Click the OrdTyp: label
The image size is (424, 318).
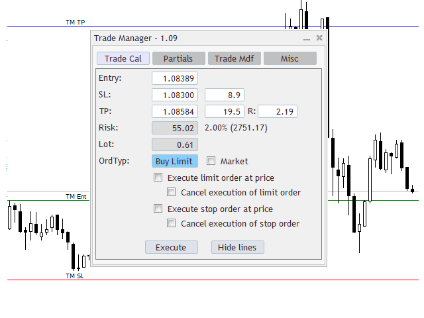(114, 161)
